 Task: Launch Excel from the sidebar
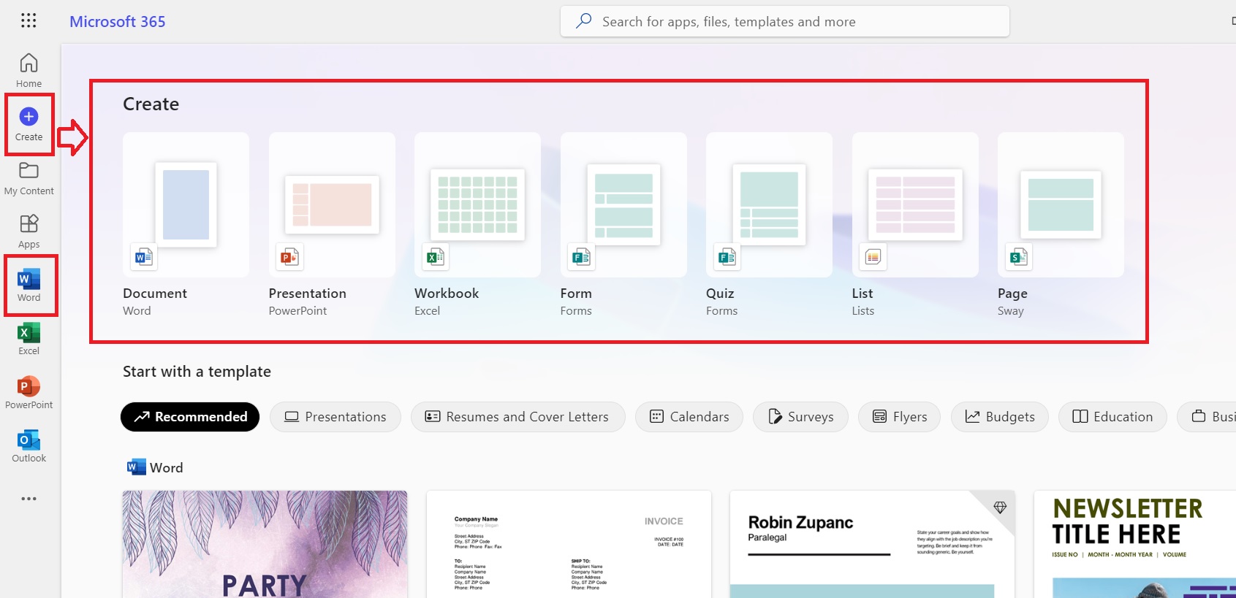point(29,339)
